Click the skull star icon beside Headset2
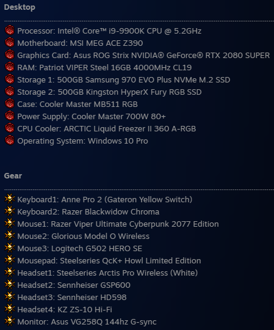 pos(10,284)
